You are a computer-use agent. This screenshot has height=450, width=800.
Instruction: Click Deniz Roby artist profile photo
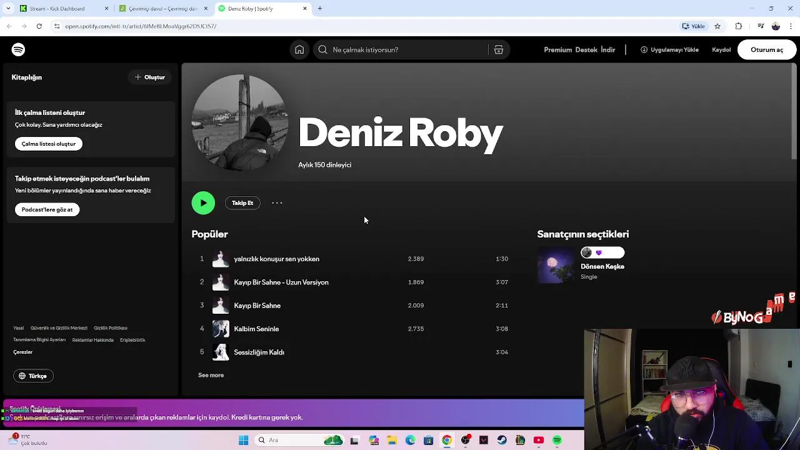click(x=240, y=123)
